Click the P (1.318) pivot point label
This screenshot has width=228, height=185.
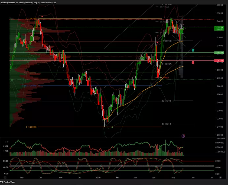click(x=168, y=41)
